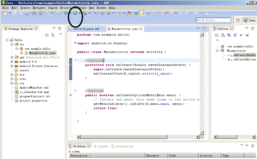257x159 pixels.
Task: Toggle Show Whitespace Characters pilcrow icon
Action: (154, 13)
